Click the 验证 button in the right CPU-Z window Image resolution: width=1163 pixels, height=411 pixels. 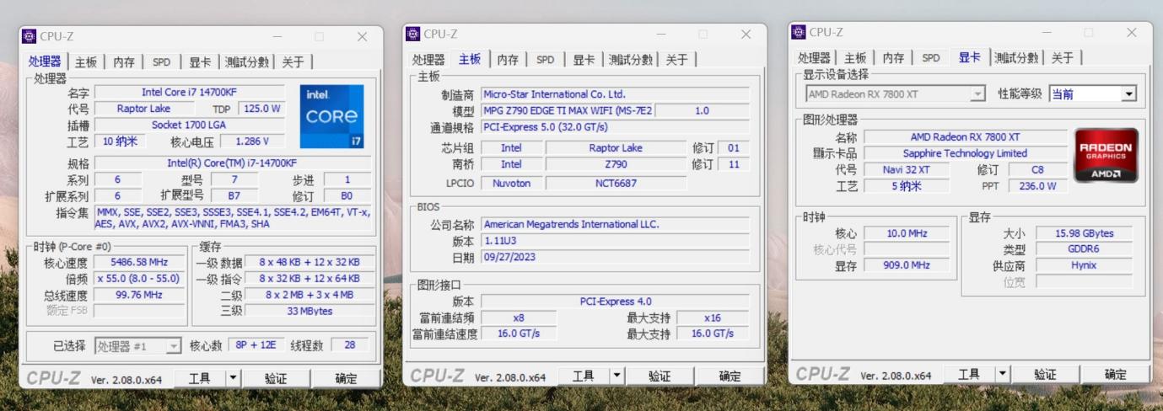tap(1045, 374)
